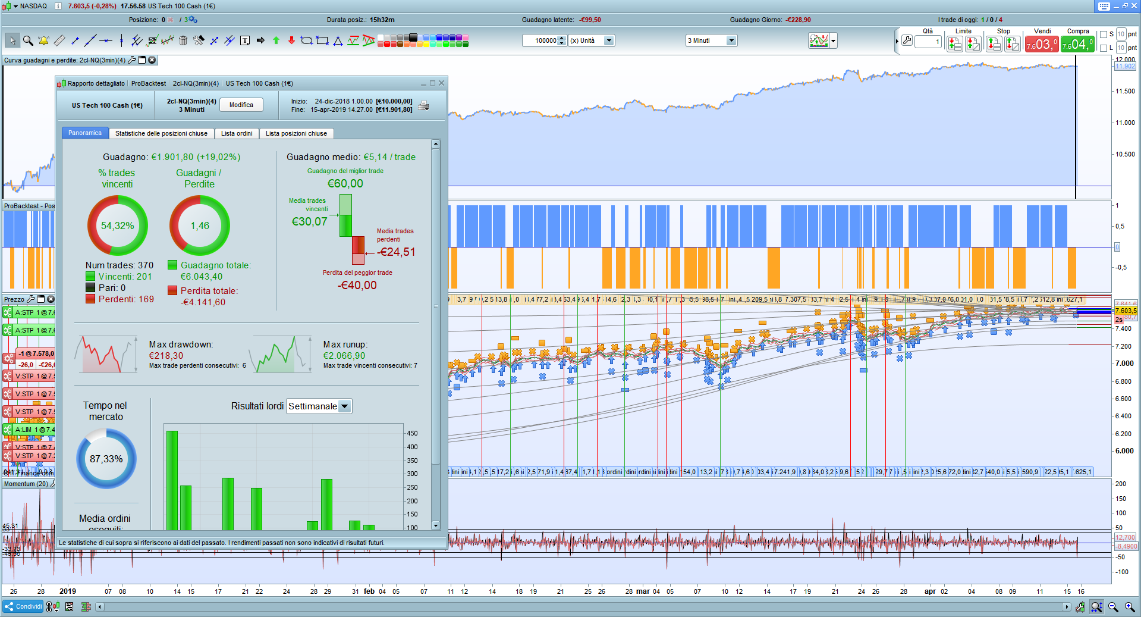The width and height of the screenshot is (1141, 617).
Task: Select the red down arrow drawing tool
Action: click(291, 40)
